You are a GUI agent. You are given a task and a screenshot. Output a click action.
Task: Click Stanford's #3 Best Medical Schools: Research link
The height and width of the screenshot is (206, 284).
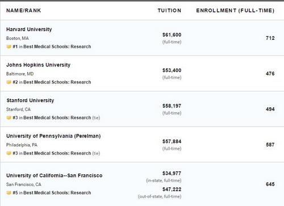[x=57, y=117]
